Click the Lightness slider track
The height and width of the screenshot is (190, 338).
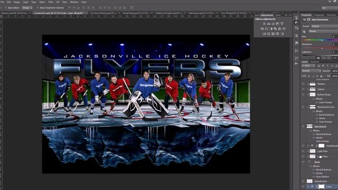click(x=321, y=55)
